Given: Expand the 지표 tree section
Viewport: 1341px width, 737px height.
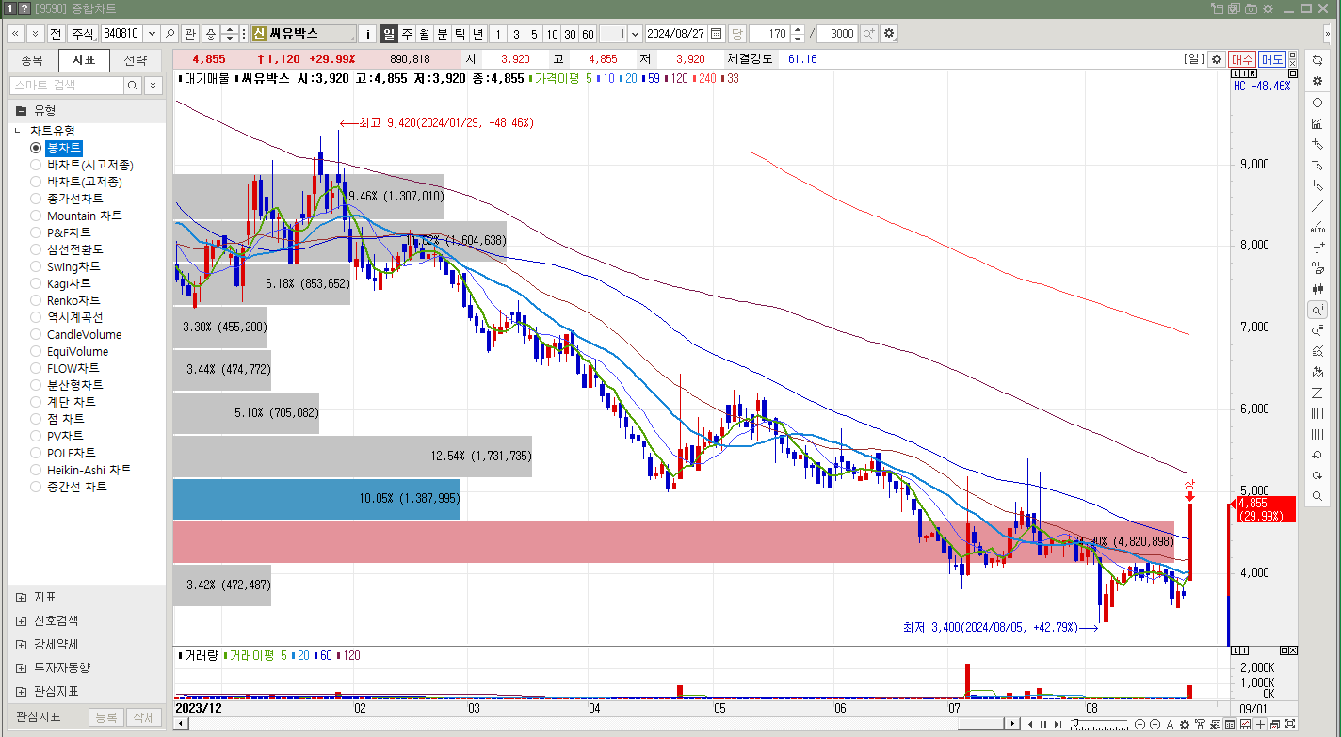Looking at the screenshot, I should 21,598.
